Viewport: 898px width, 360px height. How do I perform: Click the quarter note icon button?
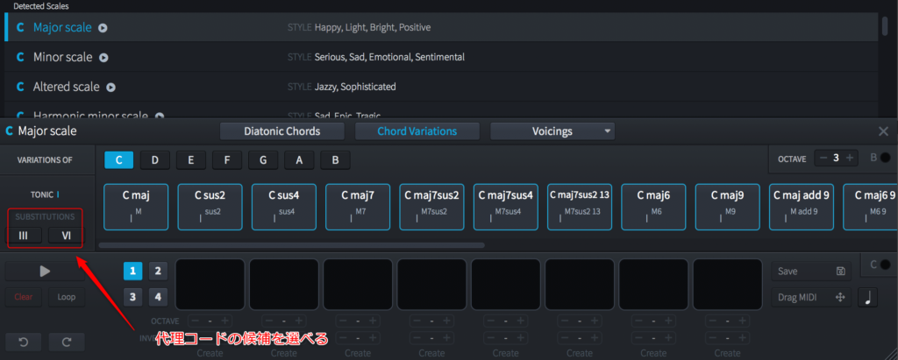(x=867, y=298)
